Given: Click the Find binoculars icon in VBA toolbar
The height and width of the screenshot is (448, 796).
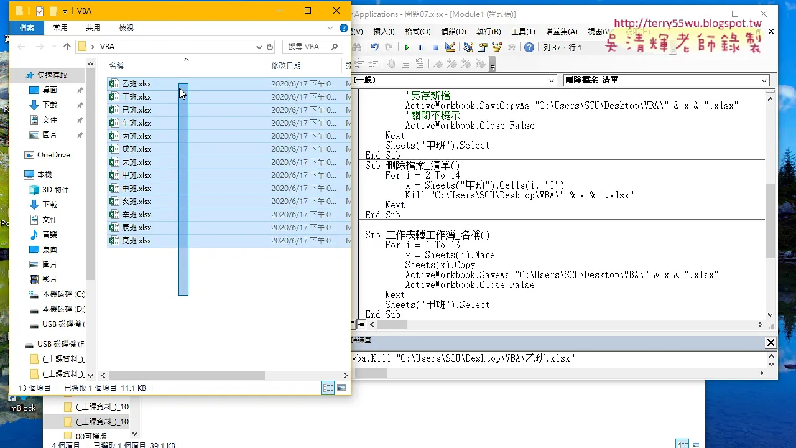Looking at the screenshot, I should (x=358, y=47).
